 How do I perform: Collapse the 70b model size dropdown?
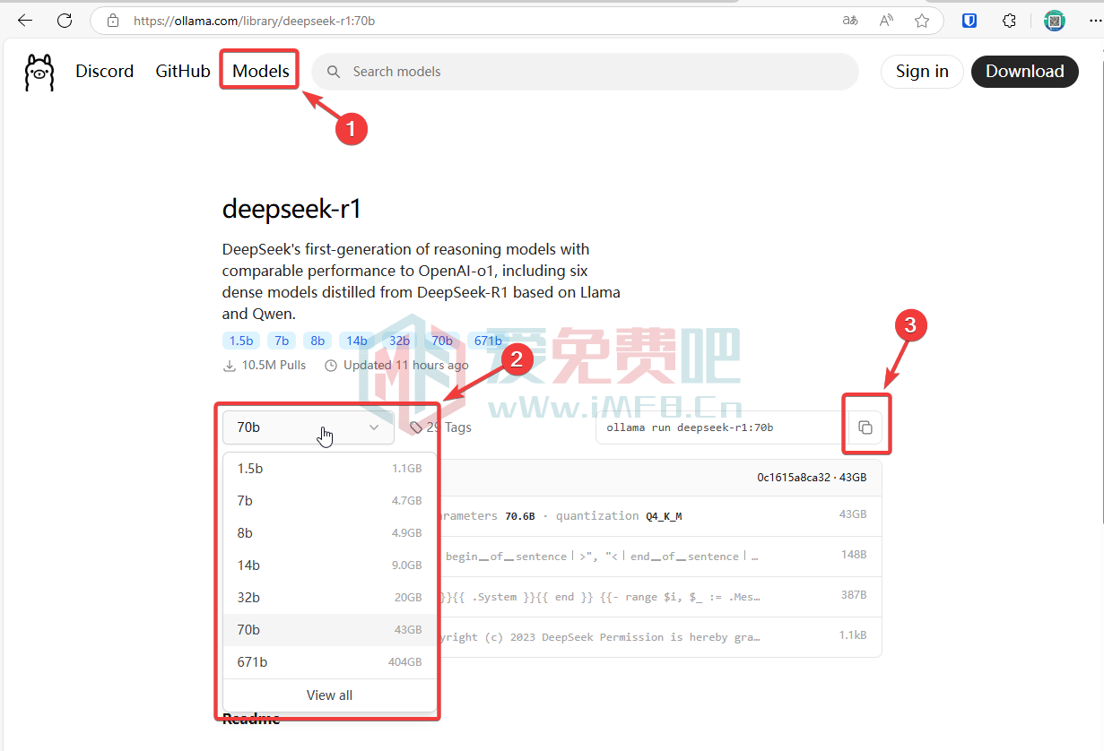click(309, 427)
